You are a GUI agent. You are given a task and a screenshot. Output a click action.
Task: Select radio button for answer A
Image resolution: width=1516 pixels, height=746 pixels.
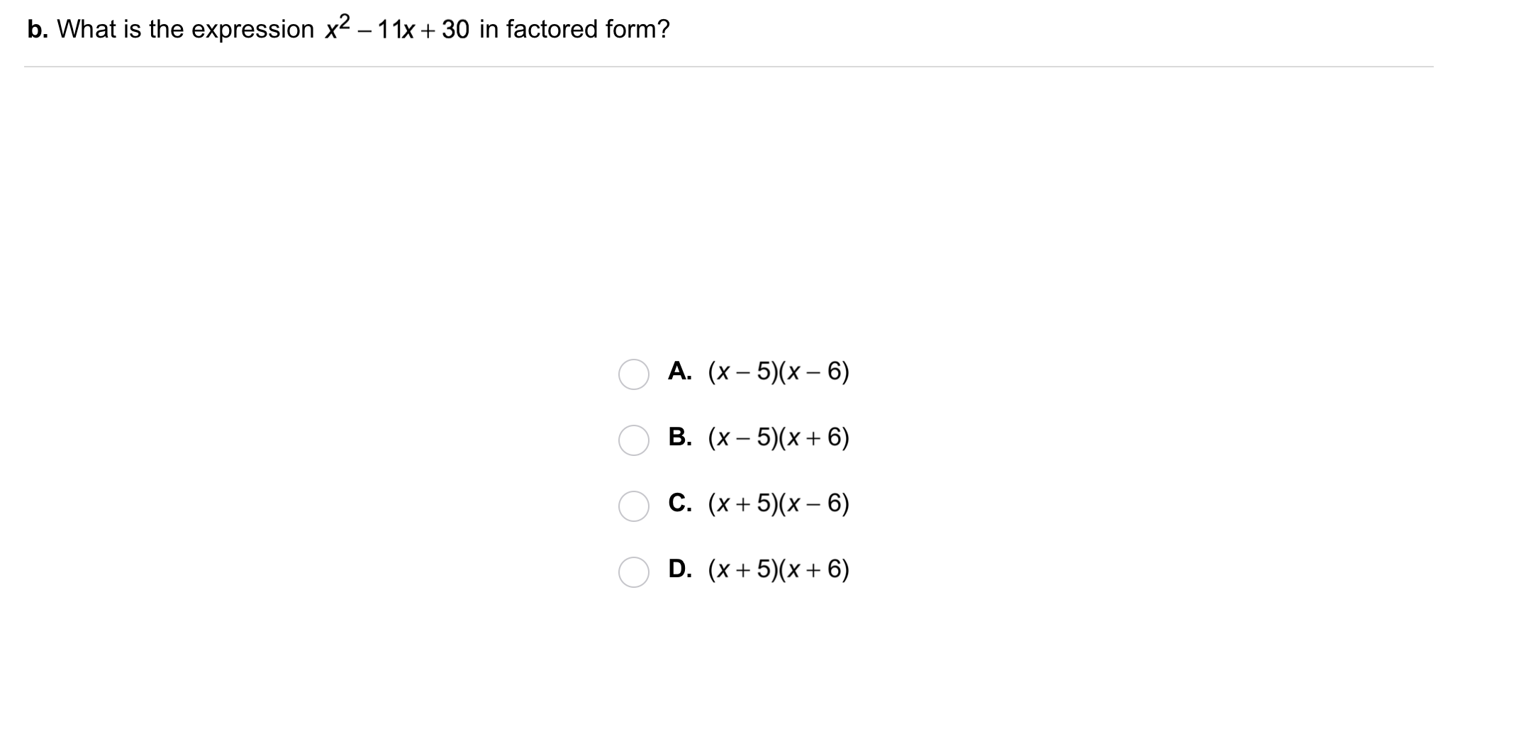633,374
